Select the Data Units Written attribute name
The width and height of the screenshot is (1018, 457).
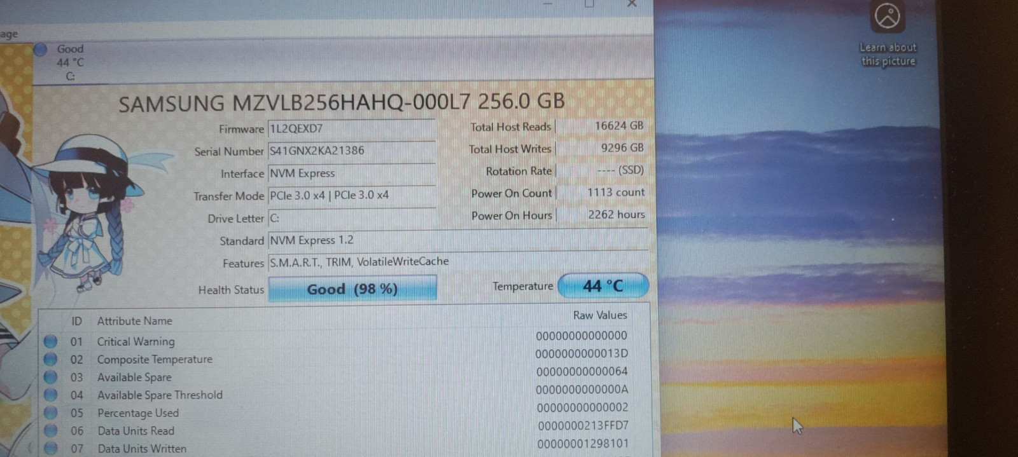click(x=142, y=449)
